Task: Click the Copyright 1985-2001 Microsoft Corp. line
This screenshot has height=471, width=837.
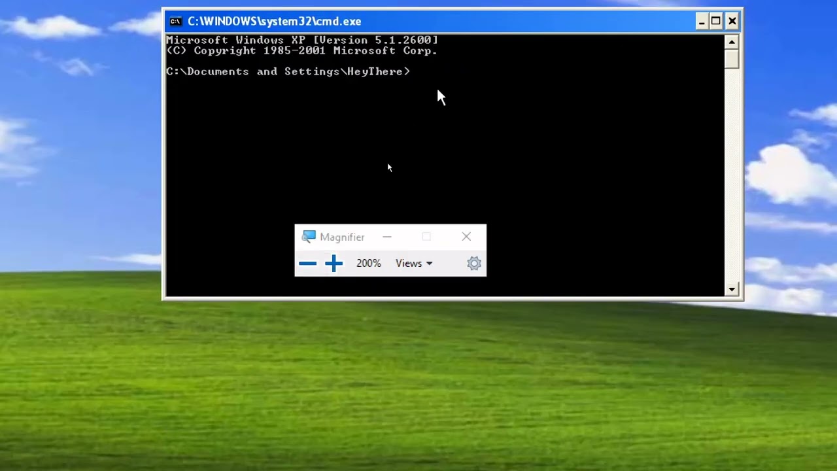Action: pyautogui.click(x=302, y=50)
